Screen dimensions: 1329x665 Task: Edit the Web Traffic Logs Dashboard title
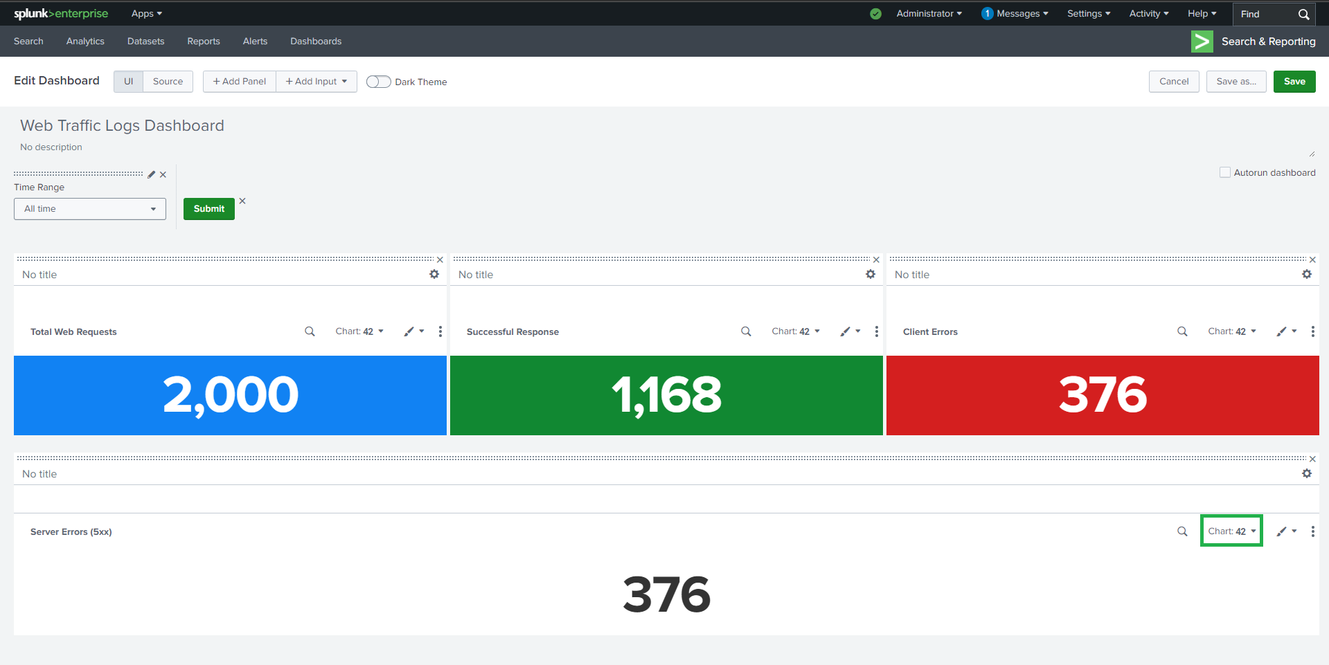122,125
